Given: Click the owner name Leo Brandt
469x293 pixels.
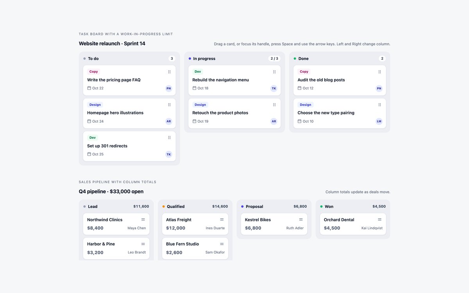Looking at the screenshot, I should (x=137, y=252).
